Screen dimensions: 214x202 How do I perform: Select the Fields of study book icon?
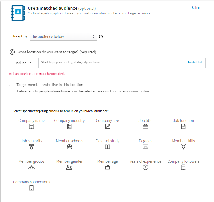coord(107,147)
